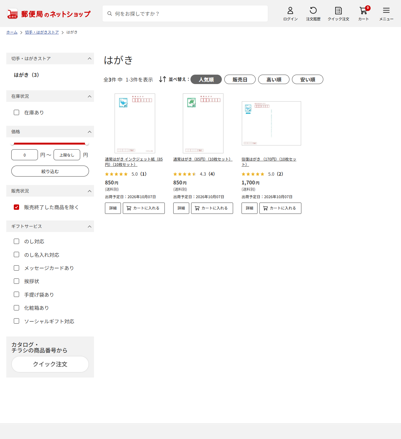This screenshot has height=439, width=401.
Task: Sort by 高い順
Action: tap(274, 79)
